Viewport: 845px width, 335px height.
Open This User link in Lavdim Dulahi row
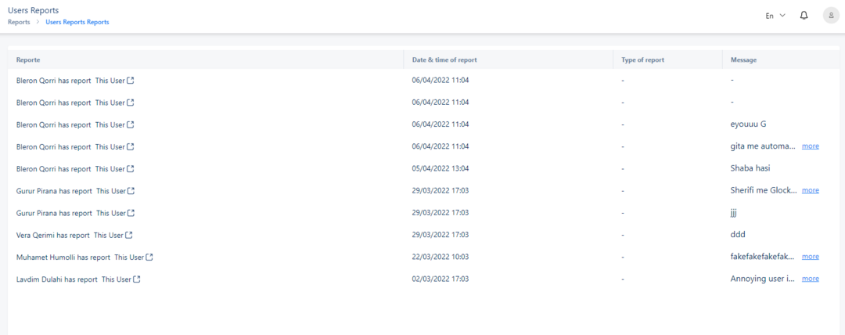117,279
